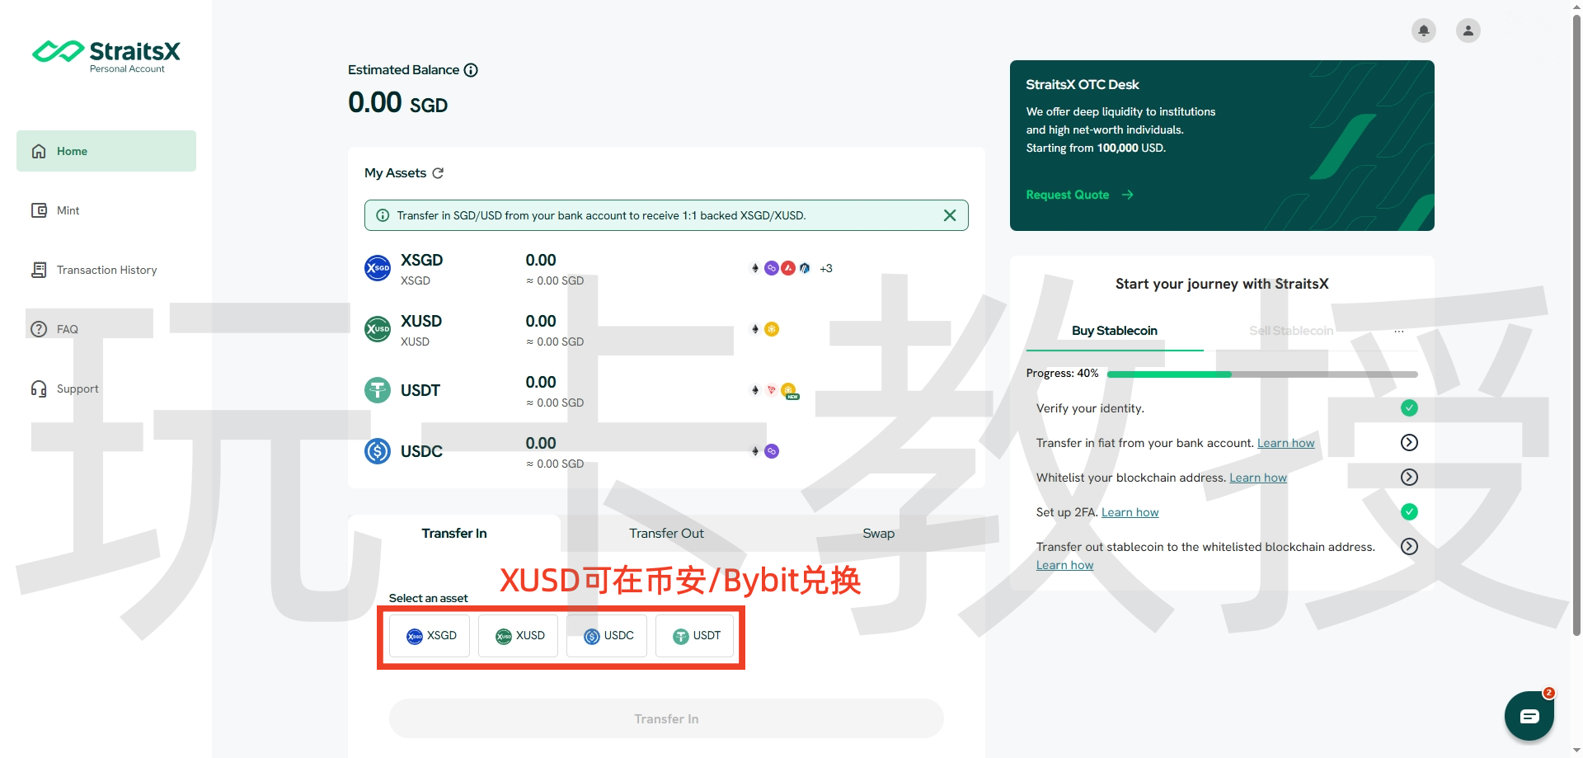Select XUSD as transfer asset

(519, 636)
